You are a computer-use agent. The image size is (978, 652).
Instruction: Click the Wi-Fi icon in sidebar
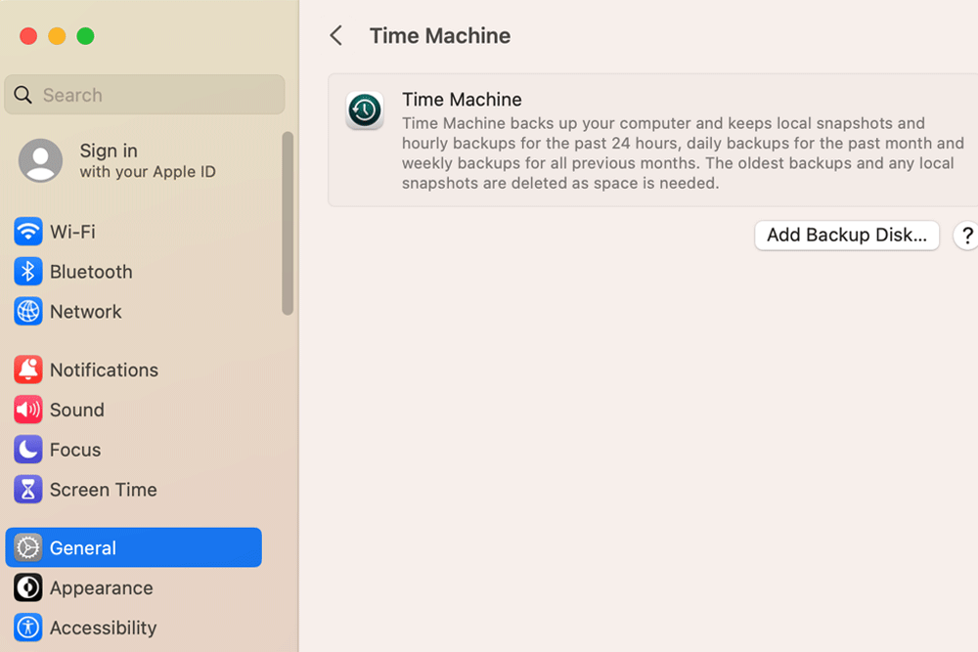(x=28, y=232)
